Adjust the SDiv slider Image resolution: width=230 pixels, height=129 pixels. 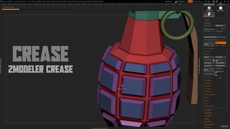209,29
